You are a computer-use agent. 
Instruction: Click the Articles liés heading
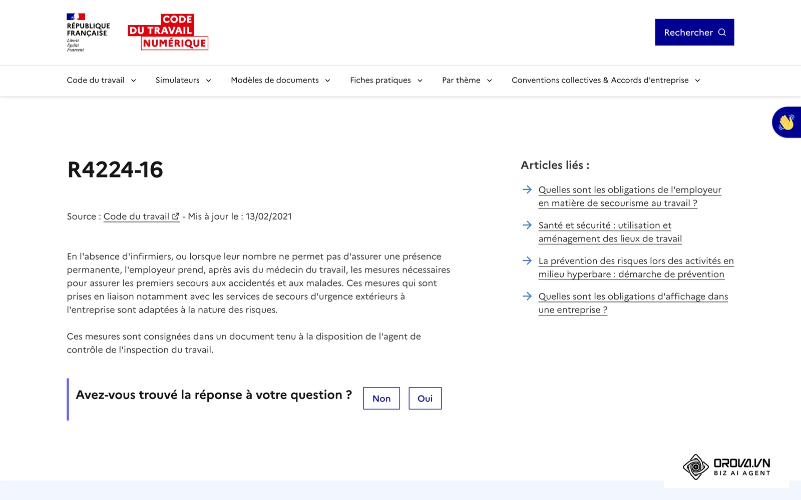(555, 165)
